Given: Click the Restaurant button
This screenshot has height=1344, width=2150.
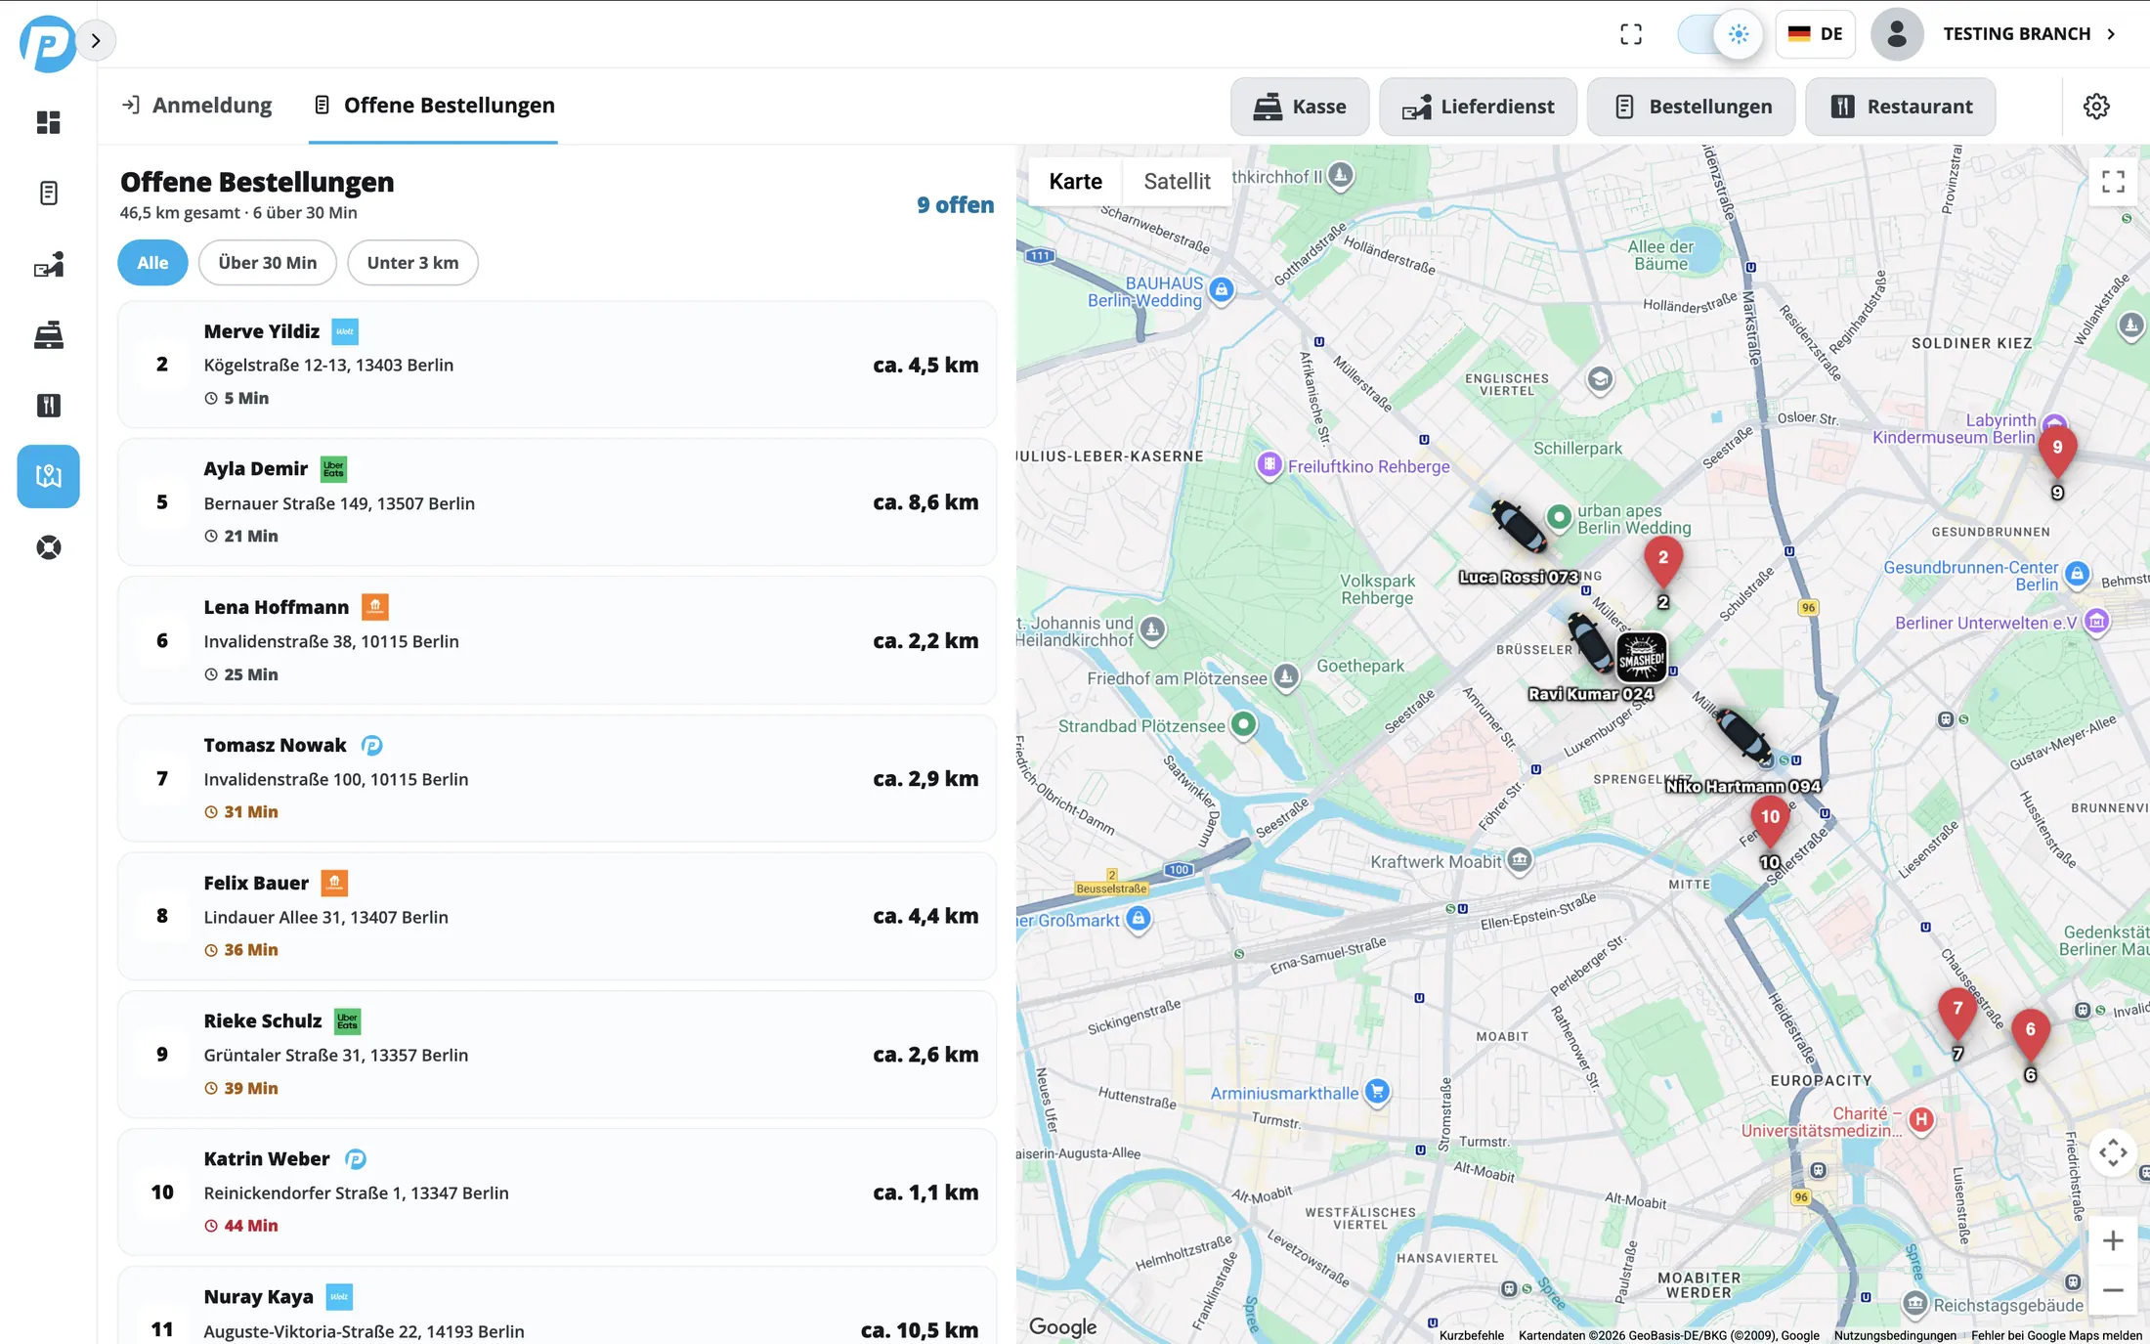Looking at the screenshot, I should coord(1901,107).
